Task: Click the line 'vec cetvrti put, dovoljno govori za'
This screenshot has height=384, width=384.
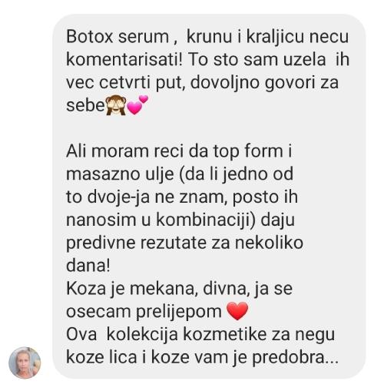Action: [x=202, y=82]
